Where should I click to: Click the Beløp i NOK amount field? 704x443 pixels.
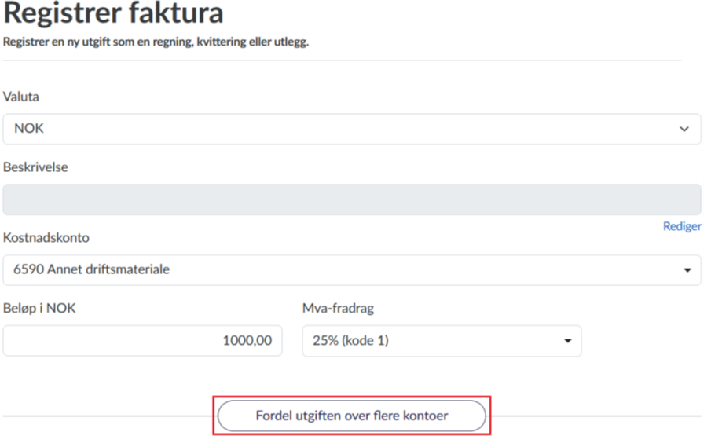tap(142, 341)
